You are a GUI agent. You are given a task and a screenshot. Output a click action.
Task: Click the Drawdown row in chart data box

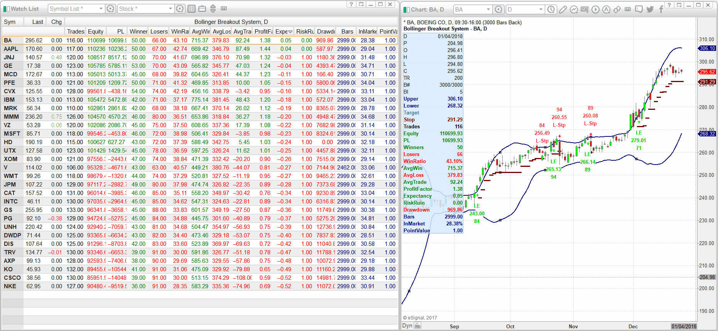[x=433, y=210]
